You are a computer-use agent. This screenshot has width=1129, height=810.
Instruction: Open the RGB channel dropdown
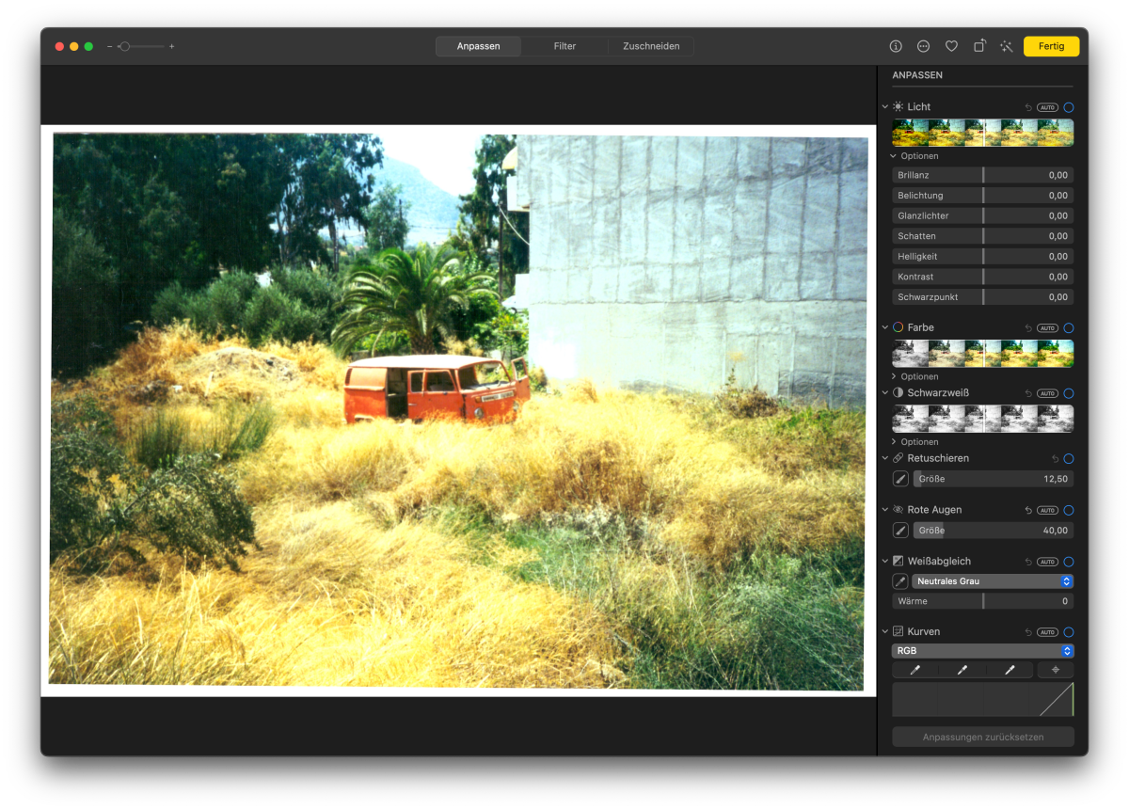click(983, 651)
